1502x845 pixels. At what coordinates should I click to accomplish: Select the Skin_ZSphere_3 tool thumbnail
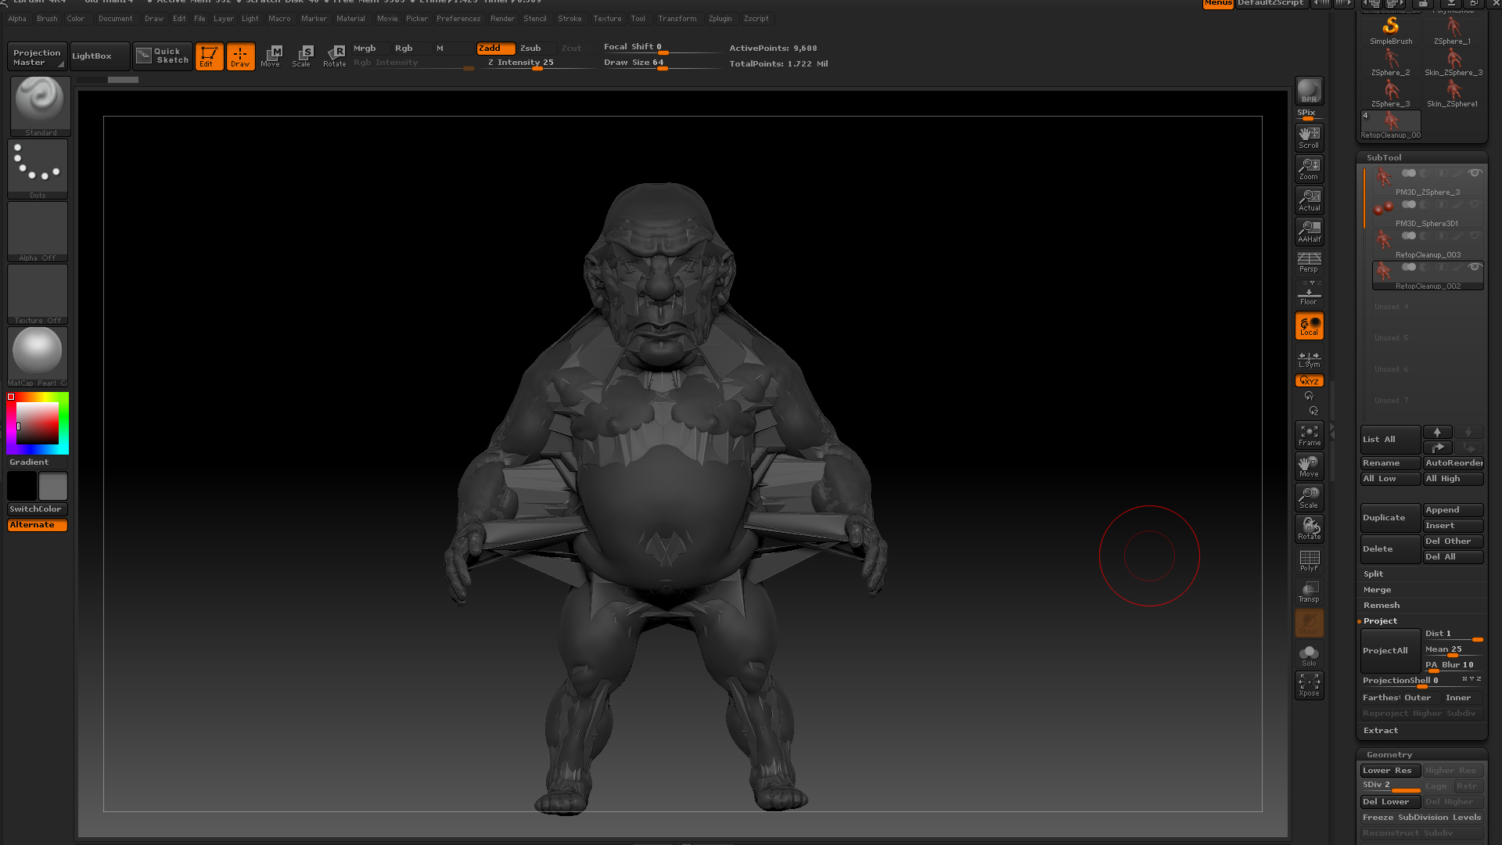coord(1453,63)
